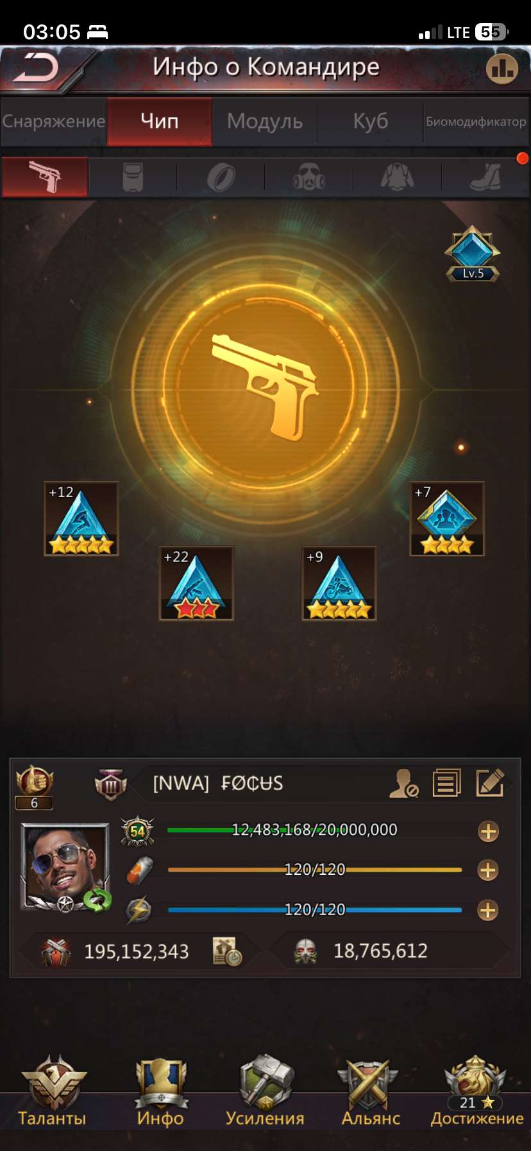Select the boot equipment slot
The height and width of the screenshot is (1151, 531).
(x=485, y=177)
